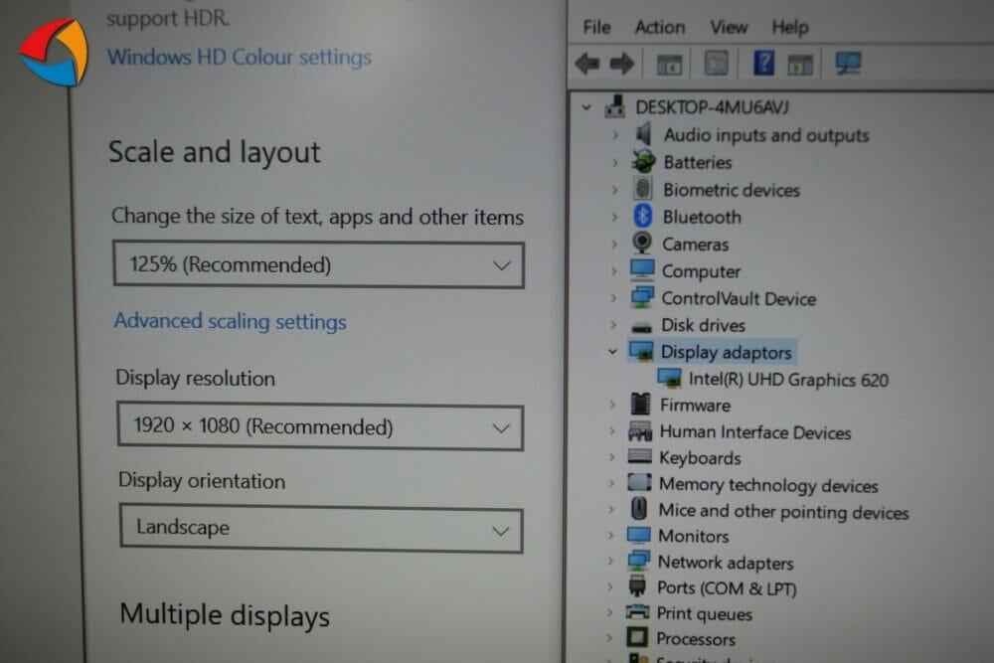Open the Action menu

(660, 27)
